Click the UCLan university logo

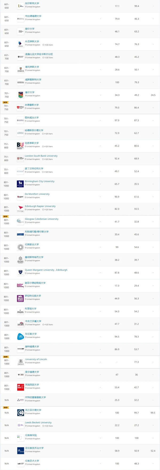pyautogui.click(x=20, y=324)
